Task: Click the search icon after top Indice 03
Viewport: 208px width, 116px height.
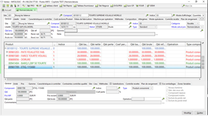Action: (174, 15)
